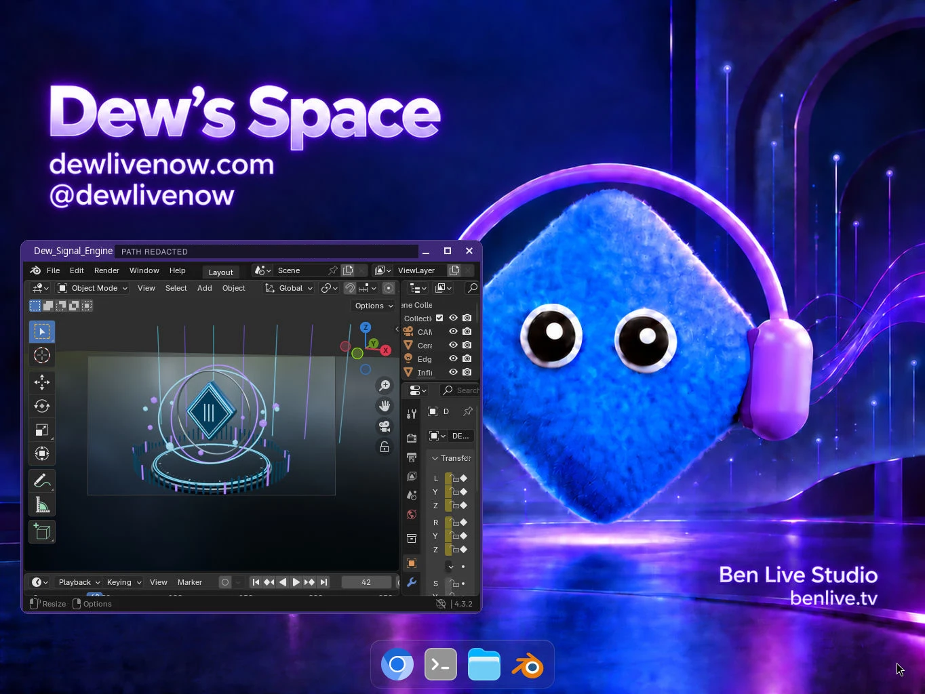Click the current frame field showing 42
925x694 pixels.
366,582
